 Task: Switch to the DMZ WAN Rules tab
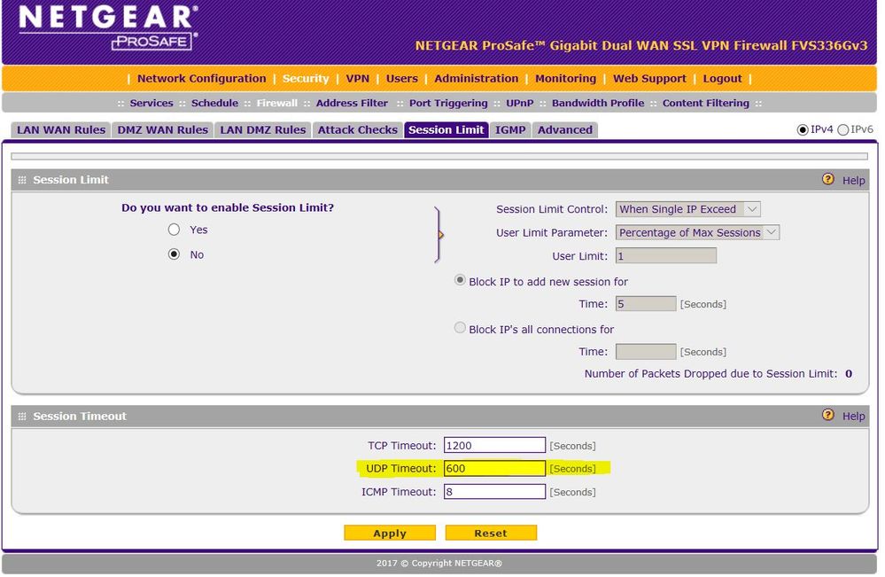[x=162, y=130]
